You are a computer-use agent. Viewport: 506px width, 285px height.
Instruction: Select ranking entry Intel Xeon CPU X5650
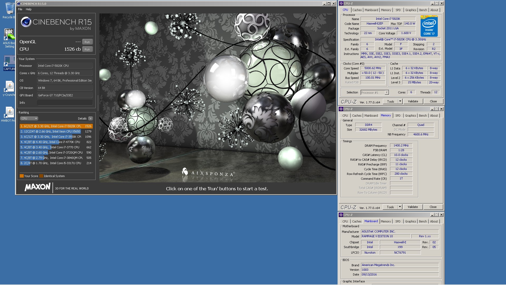(56, 131)
